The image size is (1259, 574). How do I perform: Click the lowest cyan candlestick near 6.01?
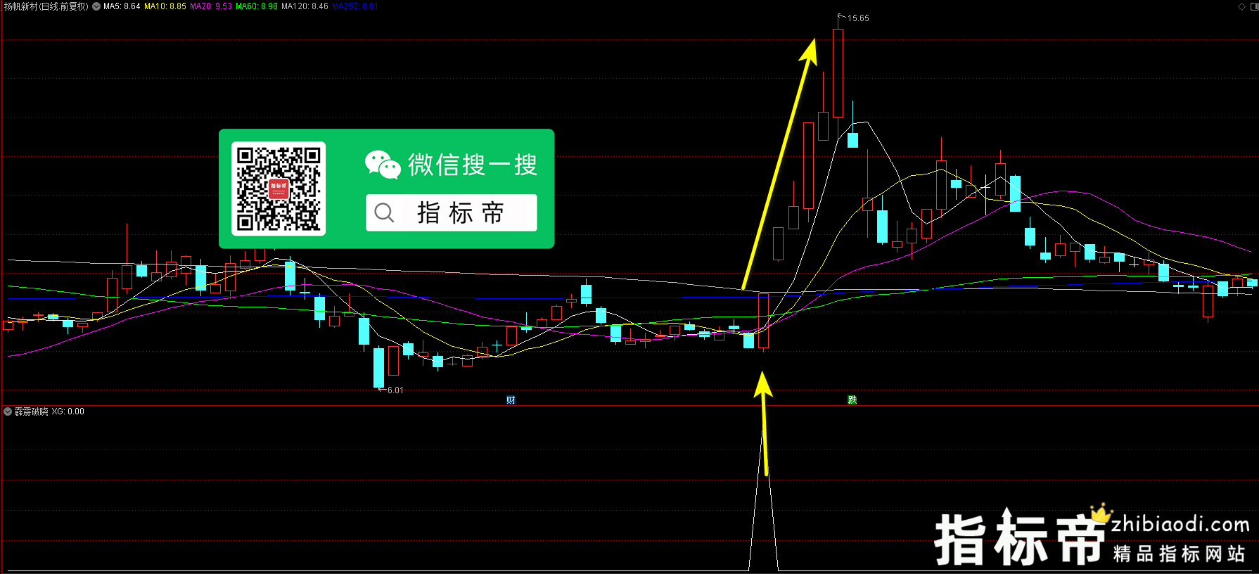378,366
